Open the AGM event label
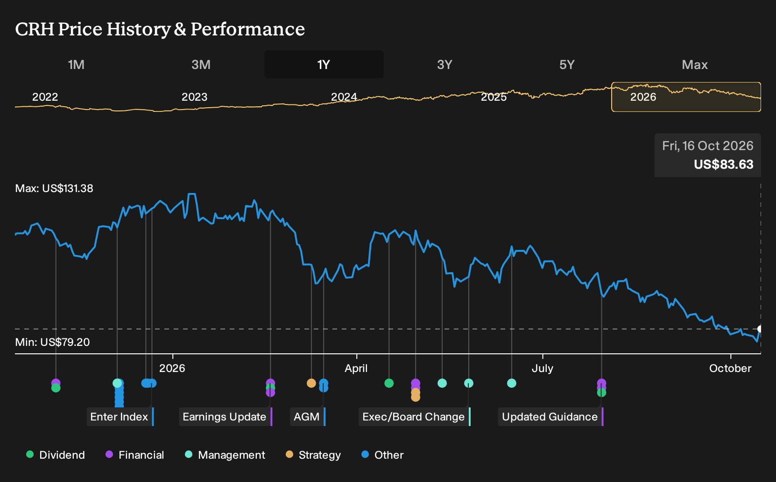The width and height of the screenshot is (776, 482). coord(308,417)
